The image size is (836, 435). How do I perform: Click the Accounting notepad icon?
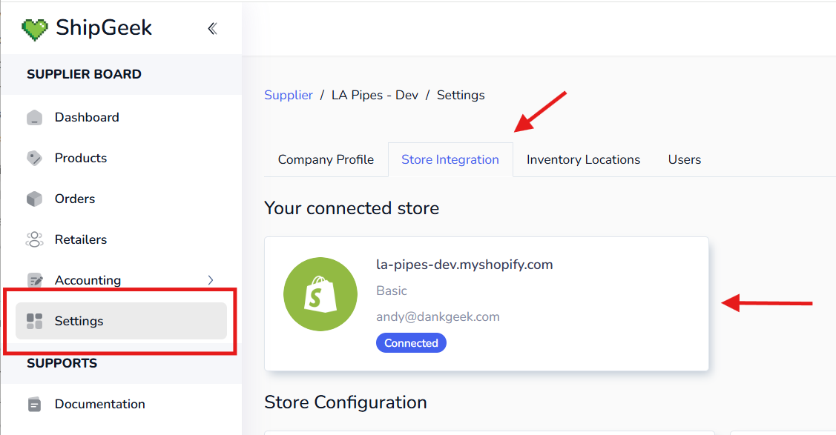click(35, 280)
